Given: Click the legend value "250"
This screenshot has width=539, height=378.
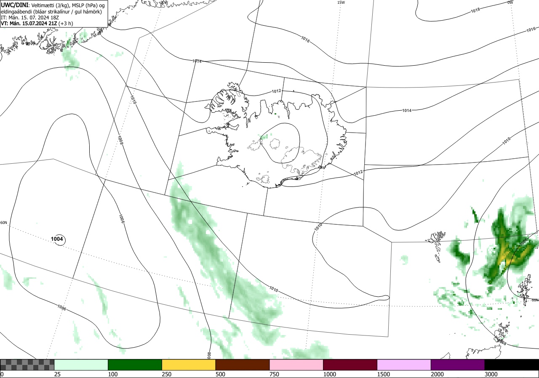Looking at the screenshot, I should (167, 374).
